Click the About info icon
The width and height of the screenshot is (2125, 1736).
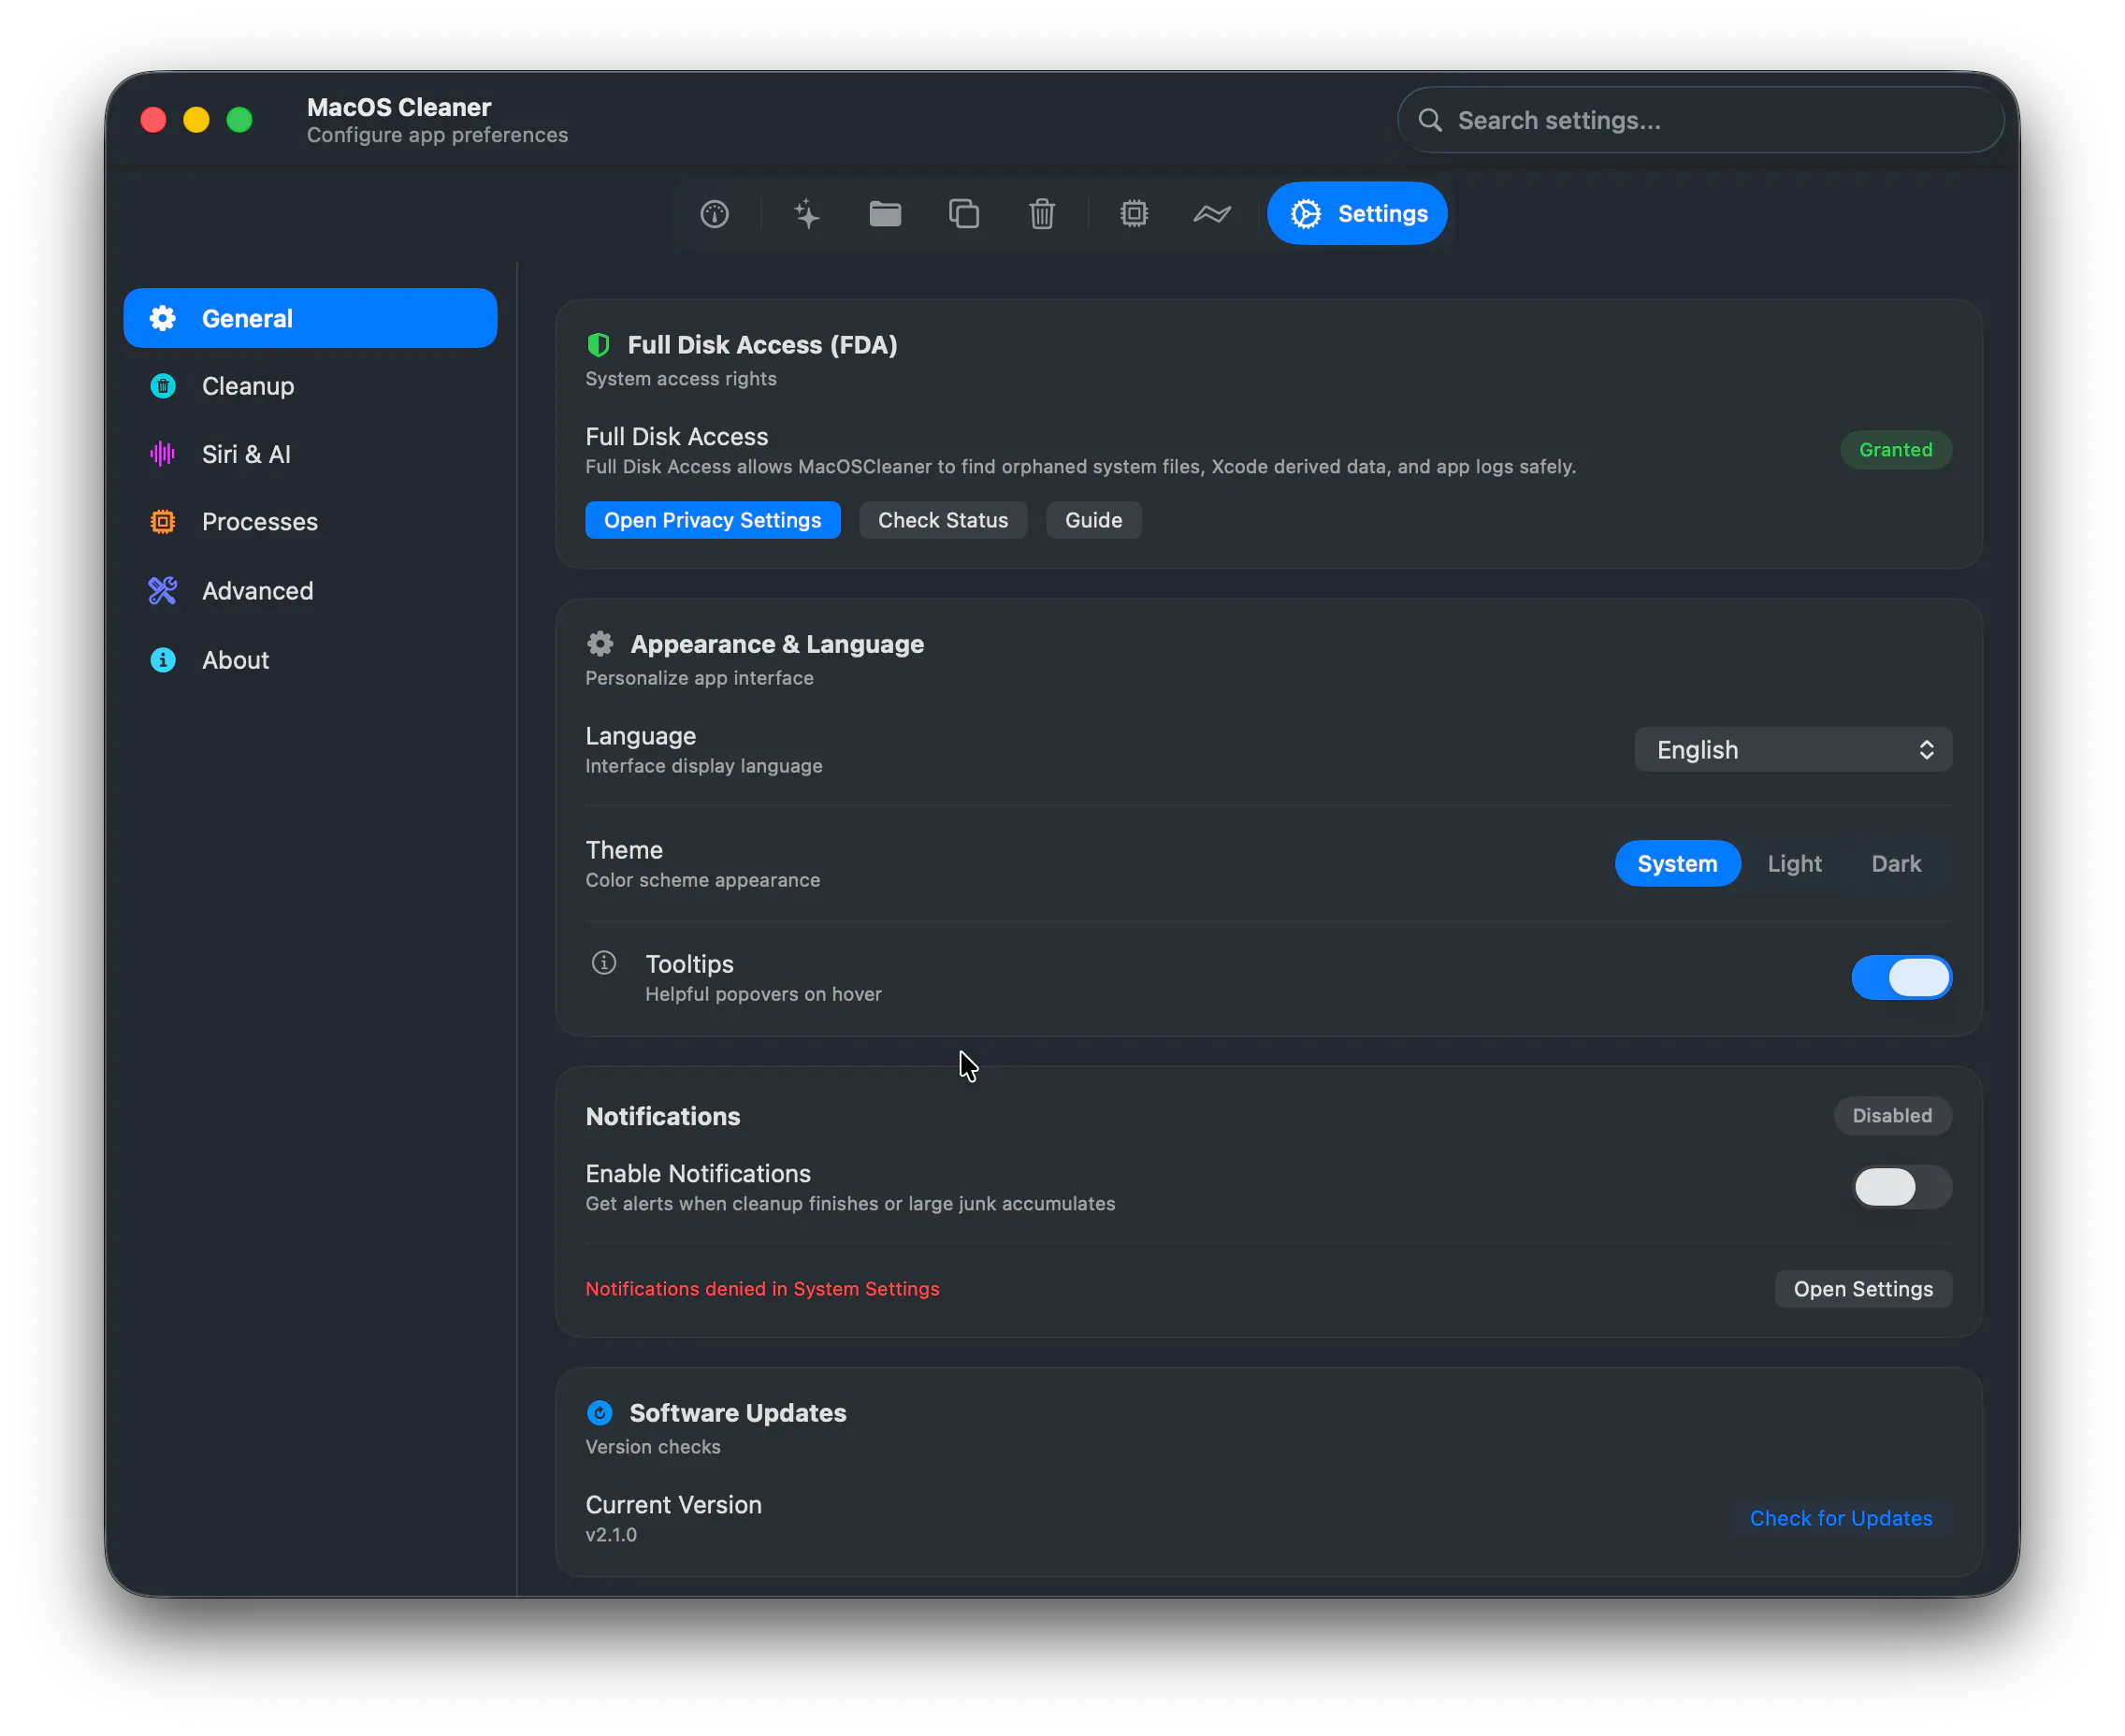tap(162, 660)
